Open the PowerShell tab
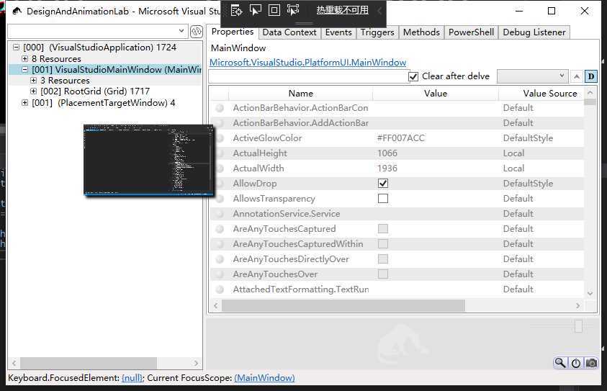The height and width of the screenshot is (391, 607). tap(471, 32)
